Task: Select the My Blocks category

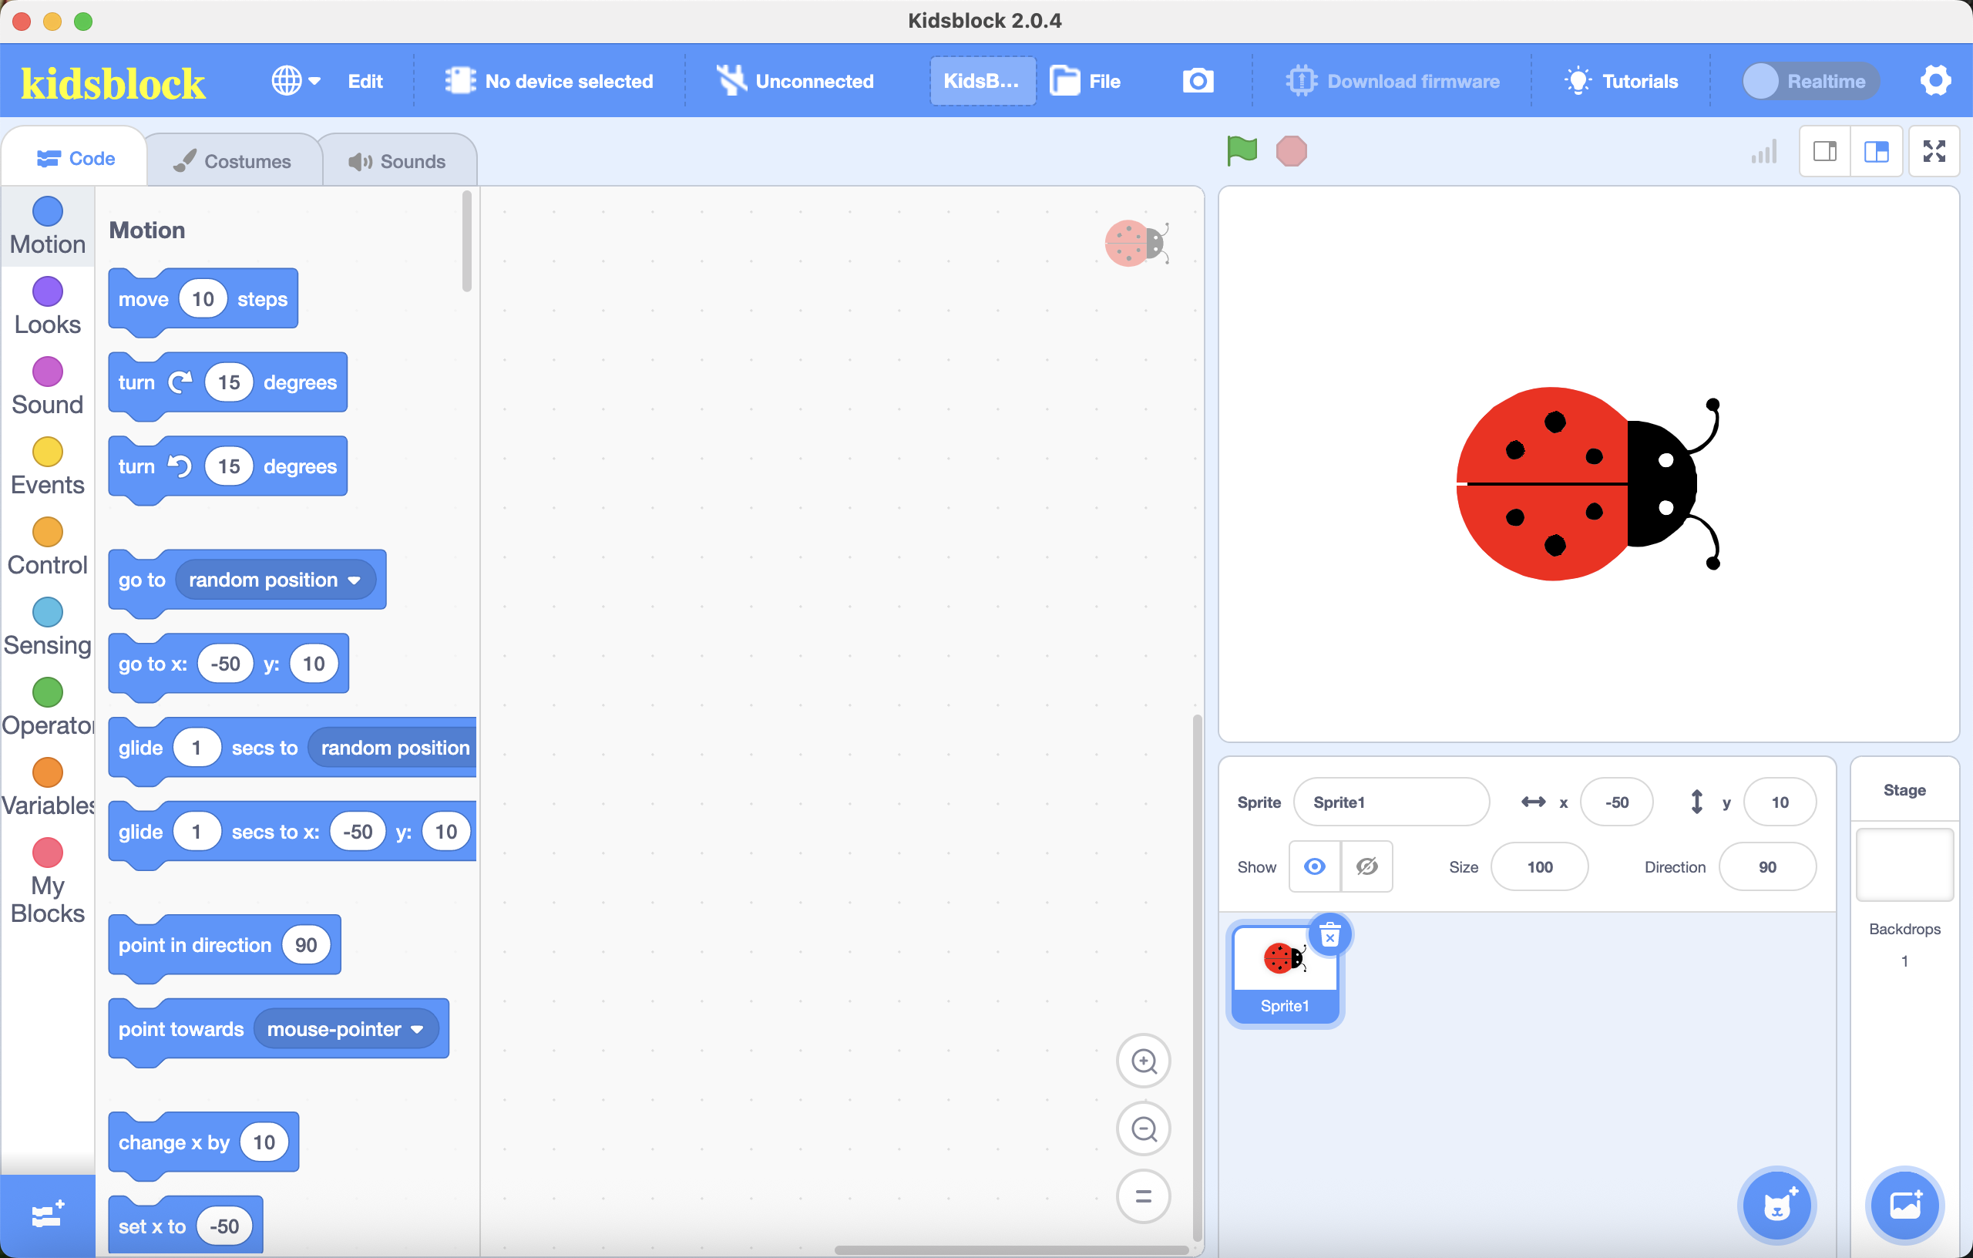Action: [x=48, y=881]
